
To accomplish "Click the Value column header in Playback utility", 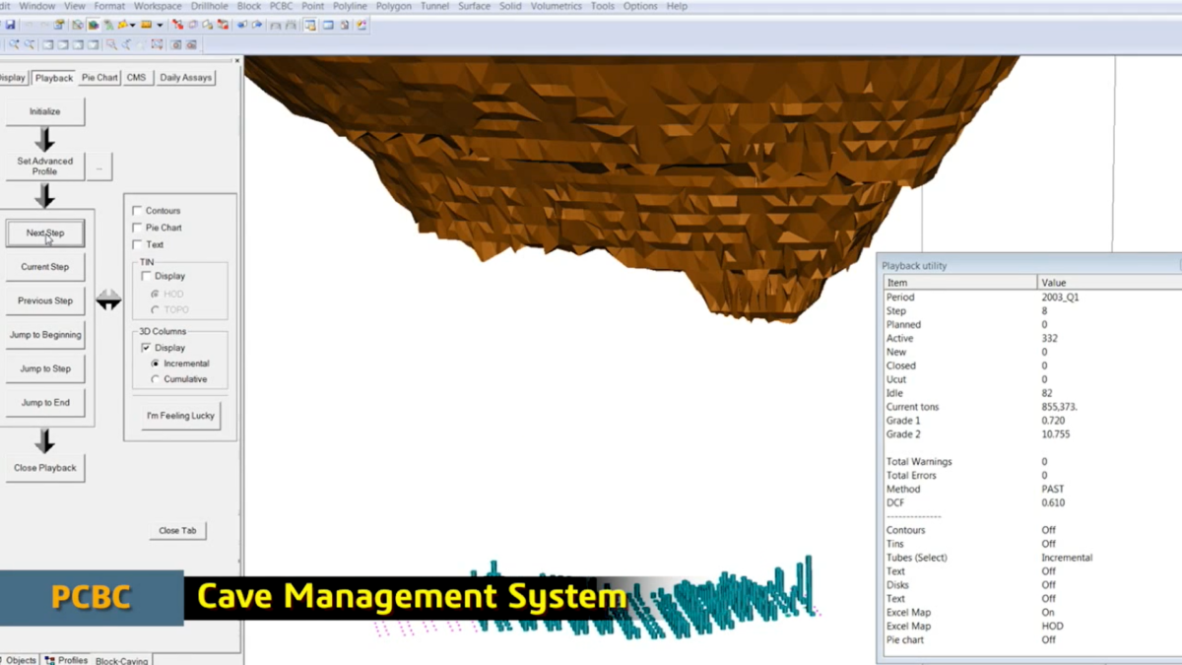I will point(1110,283).
